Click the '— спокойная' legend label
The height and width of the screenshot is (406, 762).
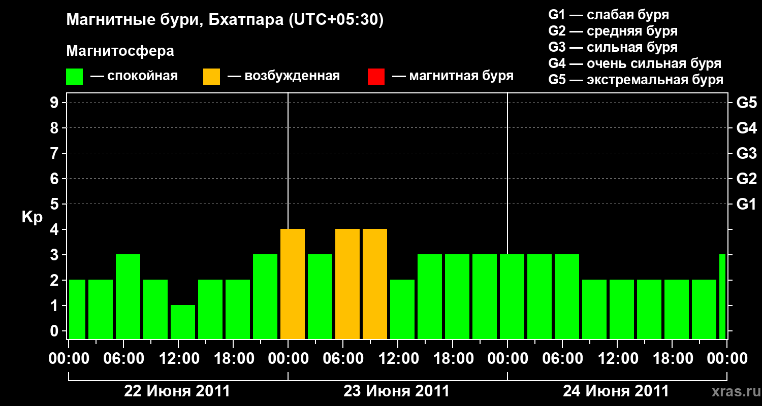134,76
